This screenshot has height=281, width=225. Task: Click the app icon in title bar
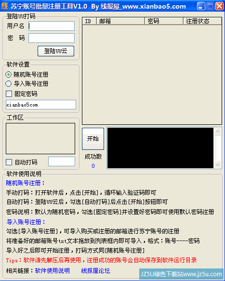(5, 6)
